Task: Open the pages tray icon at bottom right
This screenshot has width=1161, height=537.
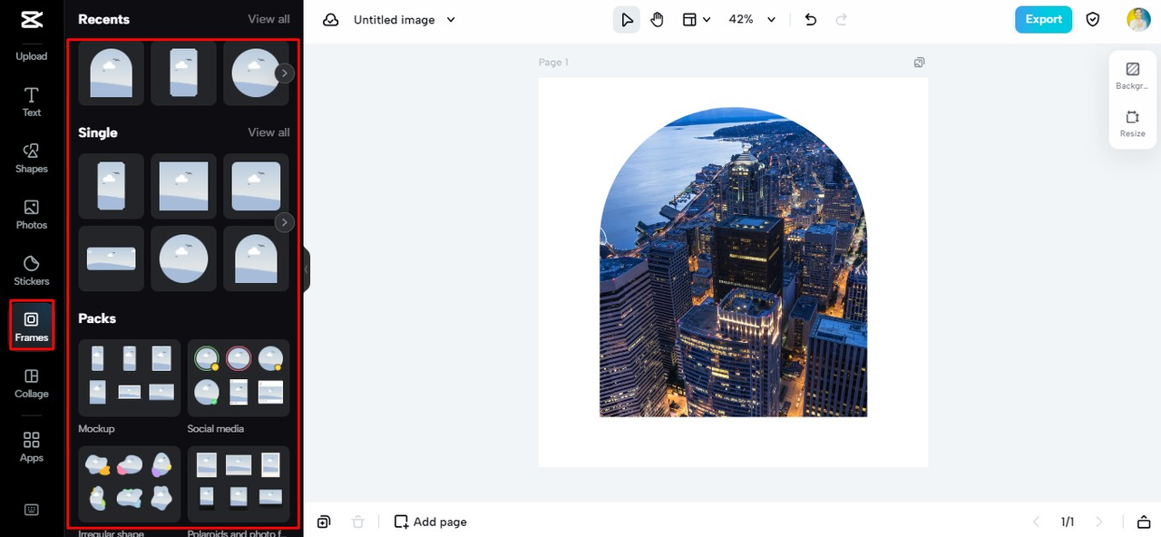Action: click(x=1143, y=522)
